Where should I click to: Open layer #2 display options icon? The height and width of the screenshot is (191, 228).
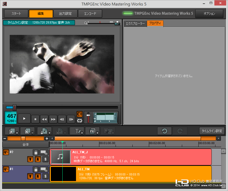pos(44,152)
